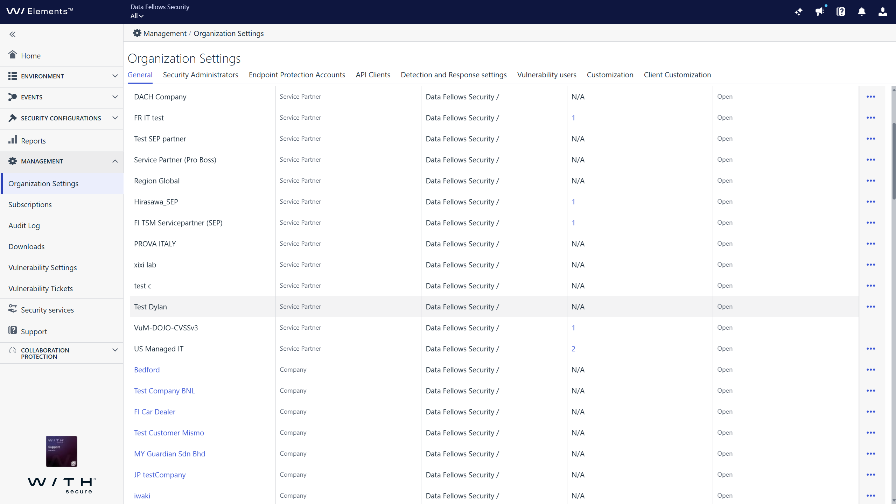
Task: Expand the Environment sidebar section
Action: click(x=62, y=76)
